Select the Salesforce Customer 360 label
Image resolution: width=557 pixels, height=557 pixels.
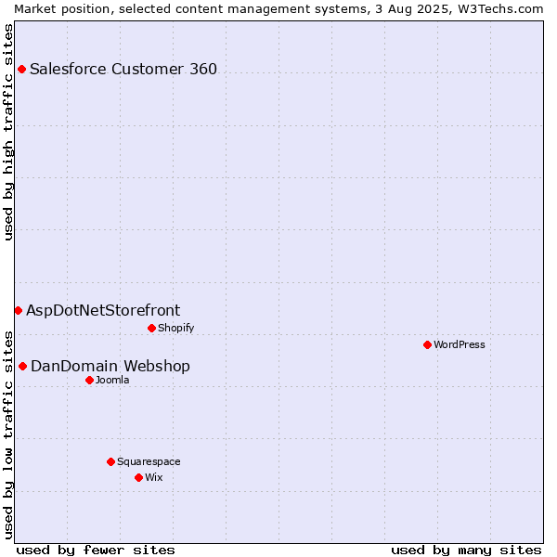coord(123,69)
